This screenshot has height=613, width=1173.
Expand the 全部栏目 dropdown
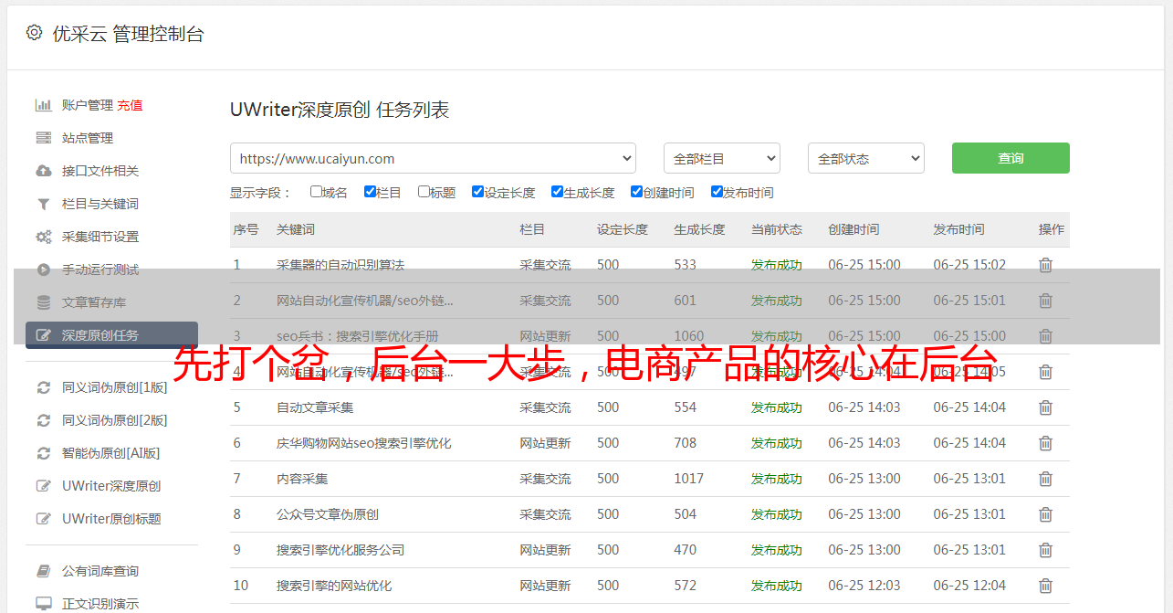721,158
